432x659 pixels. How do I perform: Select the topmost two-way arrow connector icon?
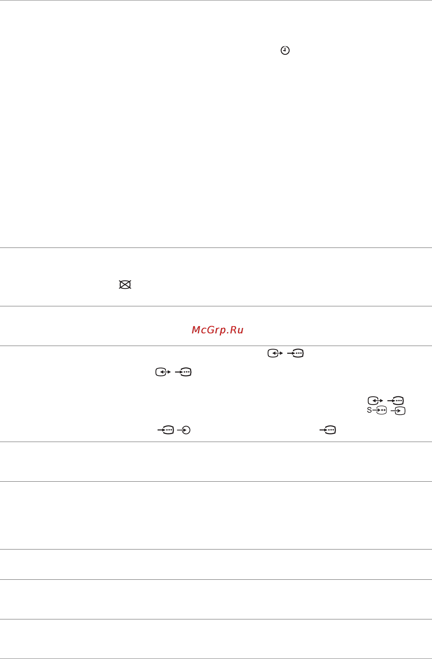coord(275,353)
